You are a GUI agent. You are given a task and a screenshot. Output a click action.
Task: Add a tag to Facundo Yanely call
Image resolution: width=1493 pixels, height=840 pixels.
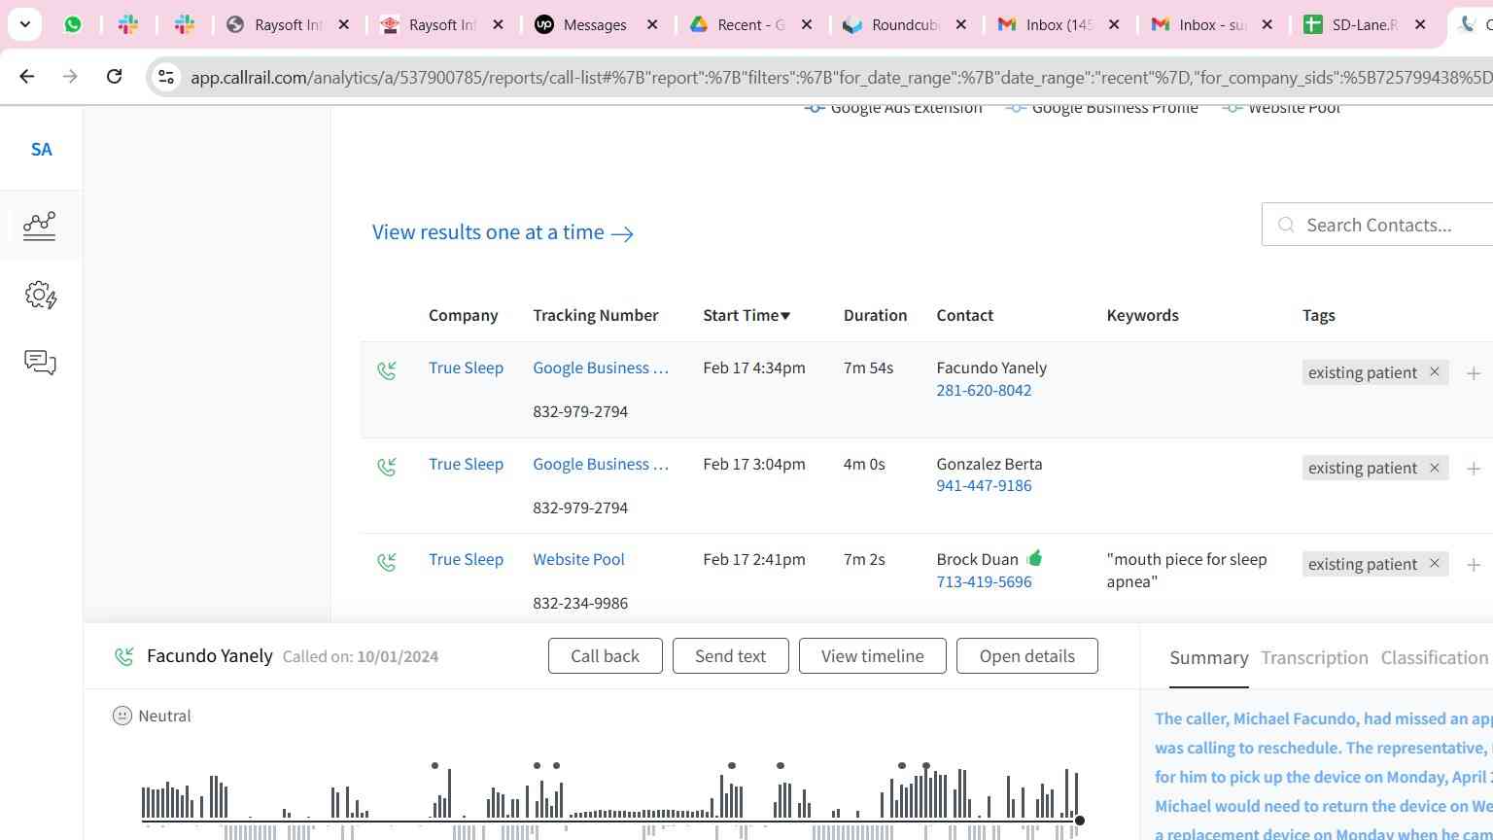click(1474, 372)
